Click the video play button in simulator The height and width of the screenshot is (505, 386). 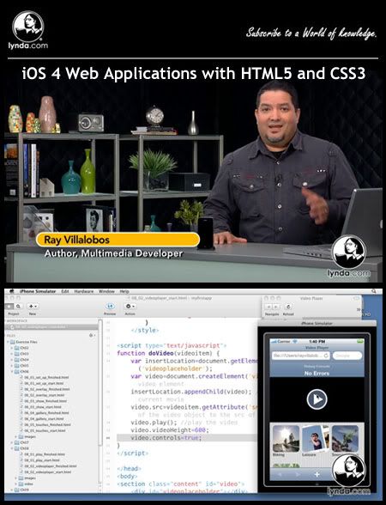coord(317,399)
